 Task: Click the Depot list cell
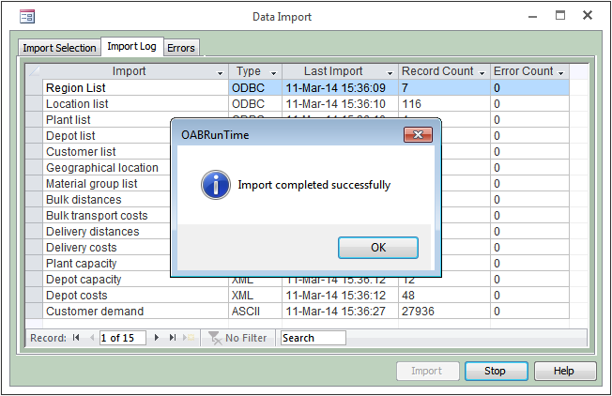pyautogui.click(x=107, y=136)
